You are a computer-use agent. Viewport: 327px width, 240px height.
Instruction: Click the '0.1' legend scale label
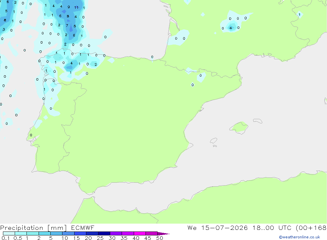(6, 238)
